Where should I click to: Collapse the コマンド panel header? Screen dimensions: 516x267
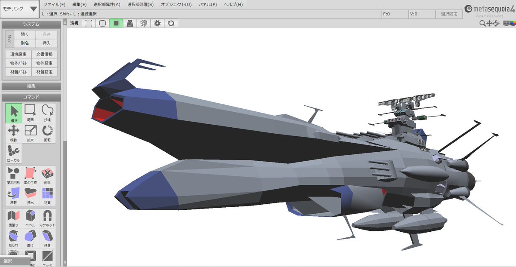tap(31, 97)
